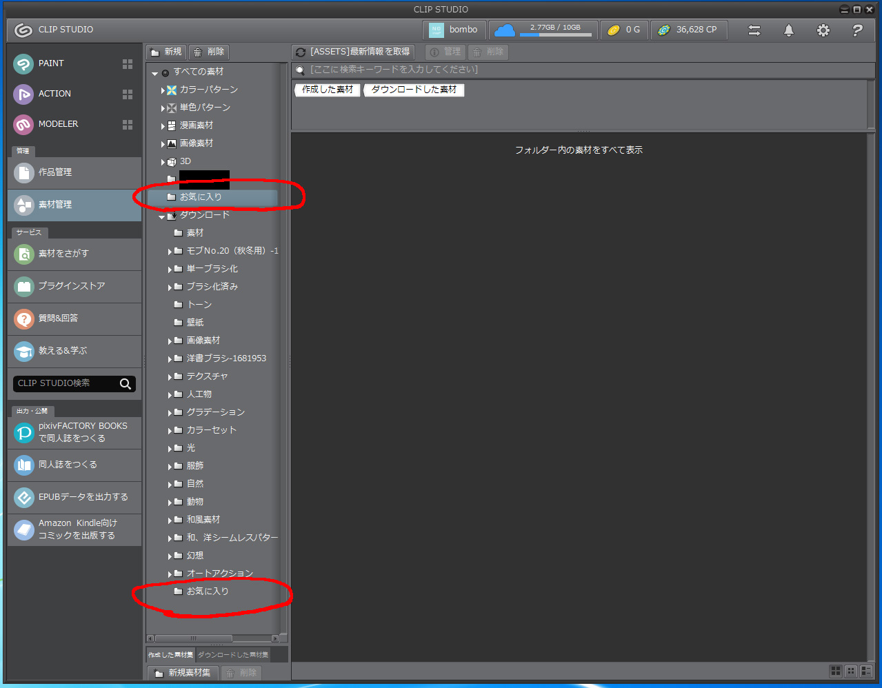Open the settings gear icon
Image resolution: width=882 pixels, height=688 pixels.
click(x=823, y=30)
